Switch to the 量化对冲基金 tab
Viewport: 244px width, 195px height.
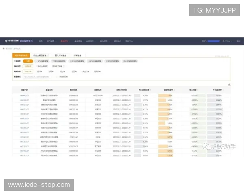coord(61,55)
